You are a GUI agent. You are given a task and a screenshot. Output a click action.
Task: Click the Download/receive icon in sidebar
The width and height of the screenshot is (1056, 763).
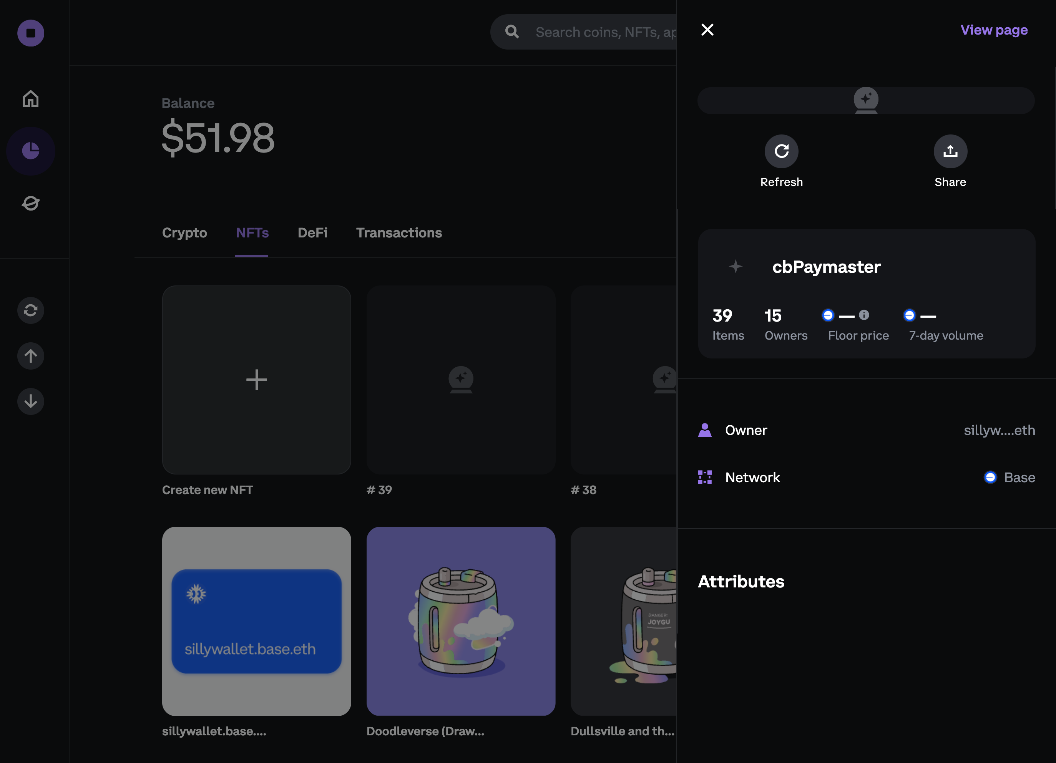[30, 401]
